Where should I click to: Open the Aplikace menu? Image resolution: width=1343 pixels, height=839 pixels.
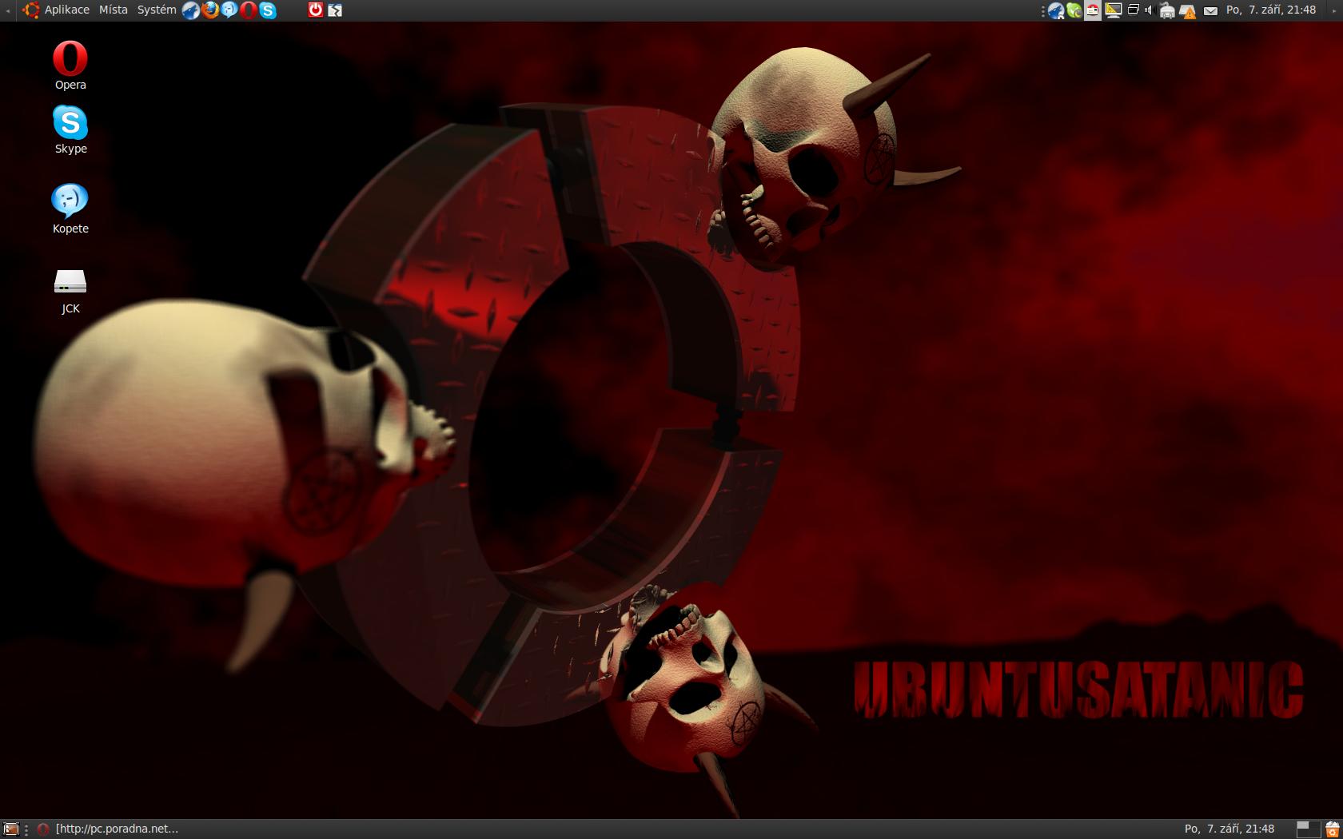[x=67, y=10]
